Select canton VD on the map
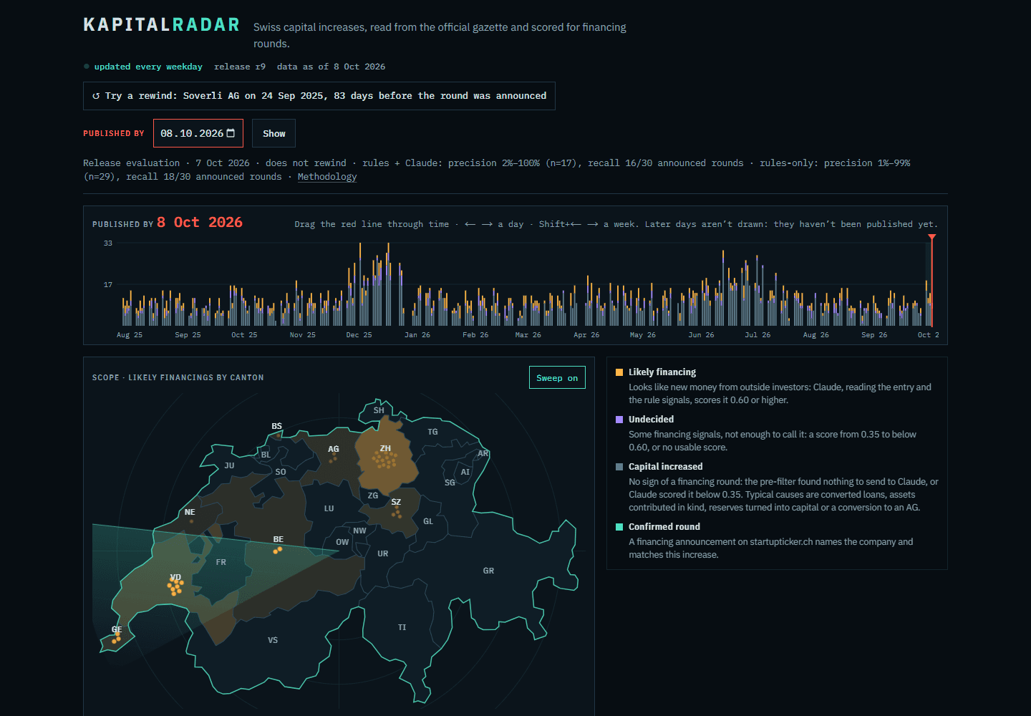Image resolution: width=1031 pixels, height=716 pixels. tap(175, 577)
